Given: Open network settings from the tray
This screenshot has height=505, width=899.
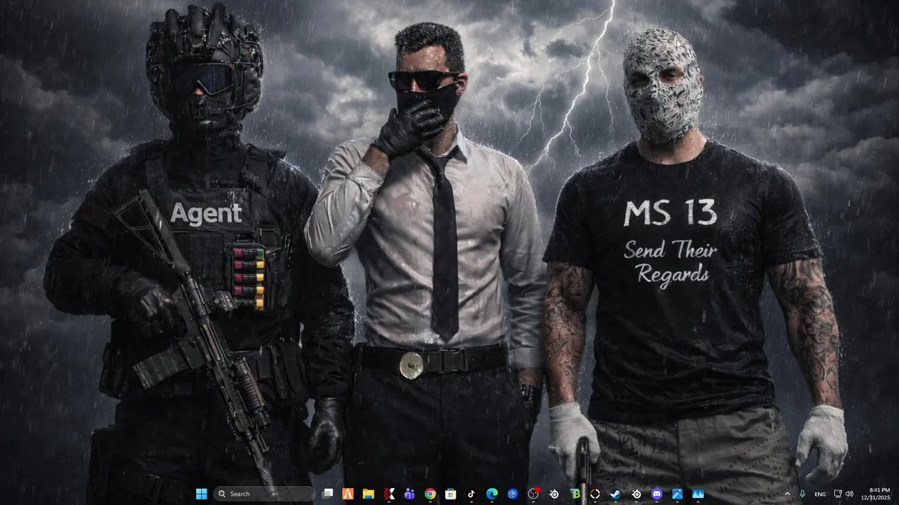Looking at the screenshot, I should [x=838, y=494].
